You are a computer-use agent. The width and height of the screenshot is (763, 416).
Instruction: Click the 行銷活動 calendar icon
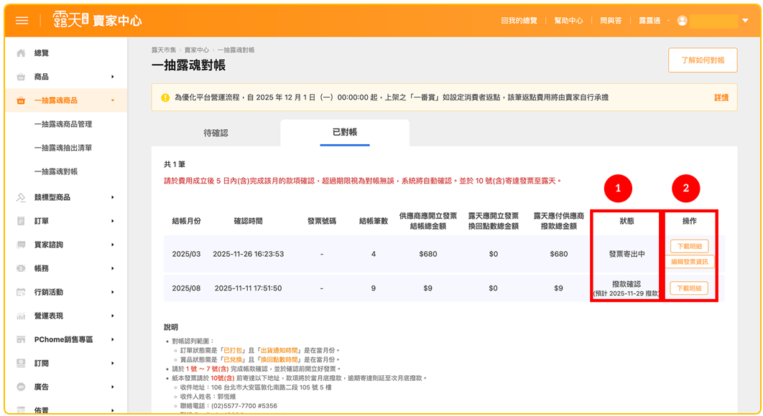click(x=21, y=292)
